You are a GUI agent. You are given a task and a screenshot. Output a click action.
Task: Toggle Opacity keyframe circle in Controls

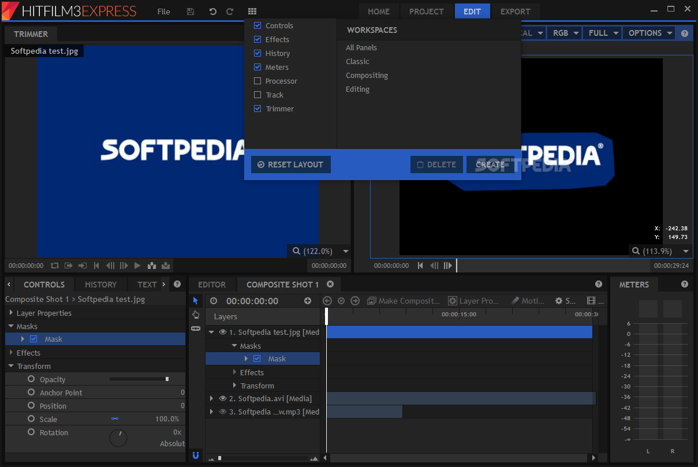tap(31, 379)
